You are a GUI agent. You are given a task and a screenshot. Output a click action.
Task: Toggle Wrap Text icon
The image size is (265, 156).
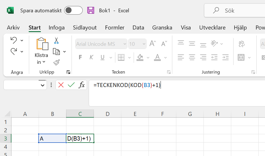point(242,44)
